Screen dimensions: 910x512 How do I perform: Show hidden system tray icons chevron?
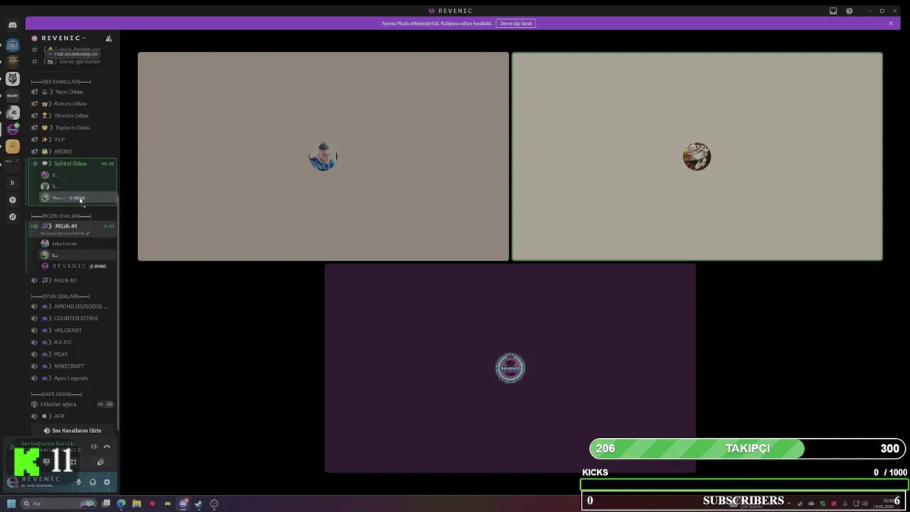pos(788,503)
